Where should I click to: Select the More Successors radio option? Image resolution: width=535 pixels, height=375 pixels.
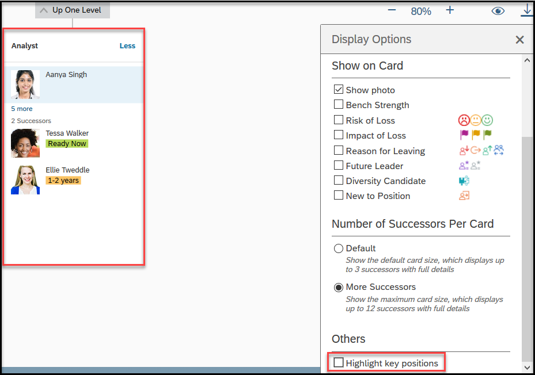click(x=338, y=288)
